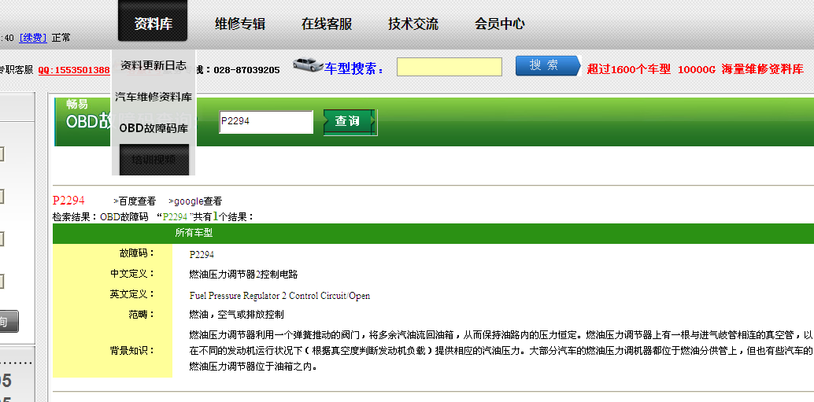Click the blue 搜索 button
Screen dimensions: 814x402
(x=547, y=66)
